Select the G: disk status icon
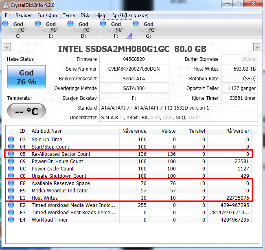Screen dimensions: 265x250 pos(136,24)
